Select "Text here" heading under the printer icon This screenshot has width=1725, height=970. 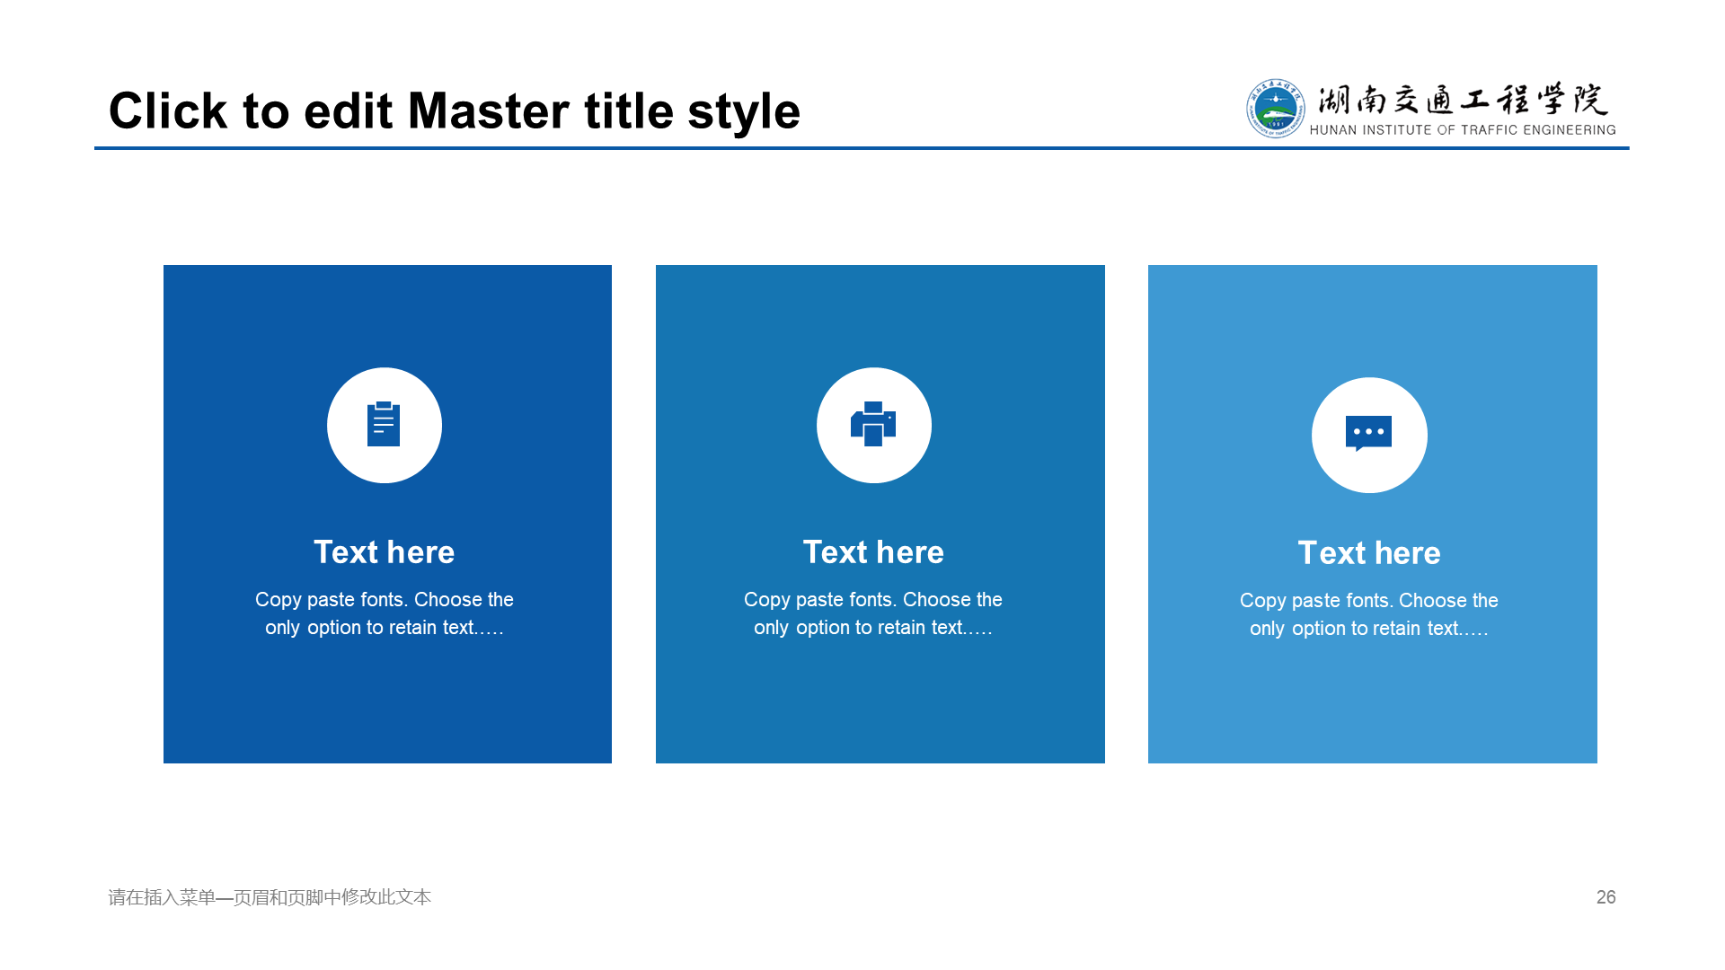pyautogui.click(x=873, y=551)
